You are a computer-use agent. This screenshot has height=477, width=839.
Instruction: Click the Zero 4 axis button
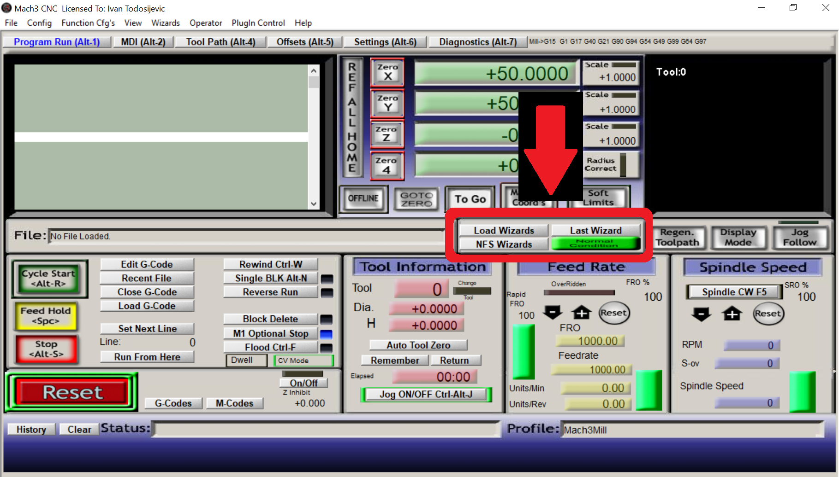click(x=387, y=165)
